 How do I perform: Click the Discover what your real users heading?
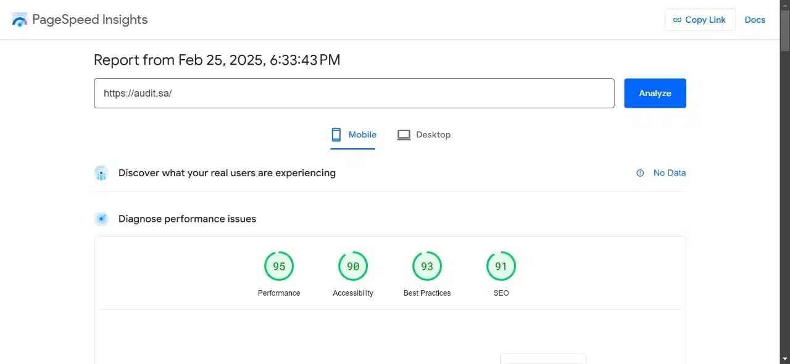(x=227, y=173)
